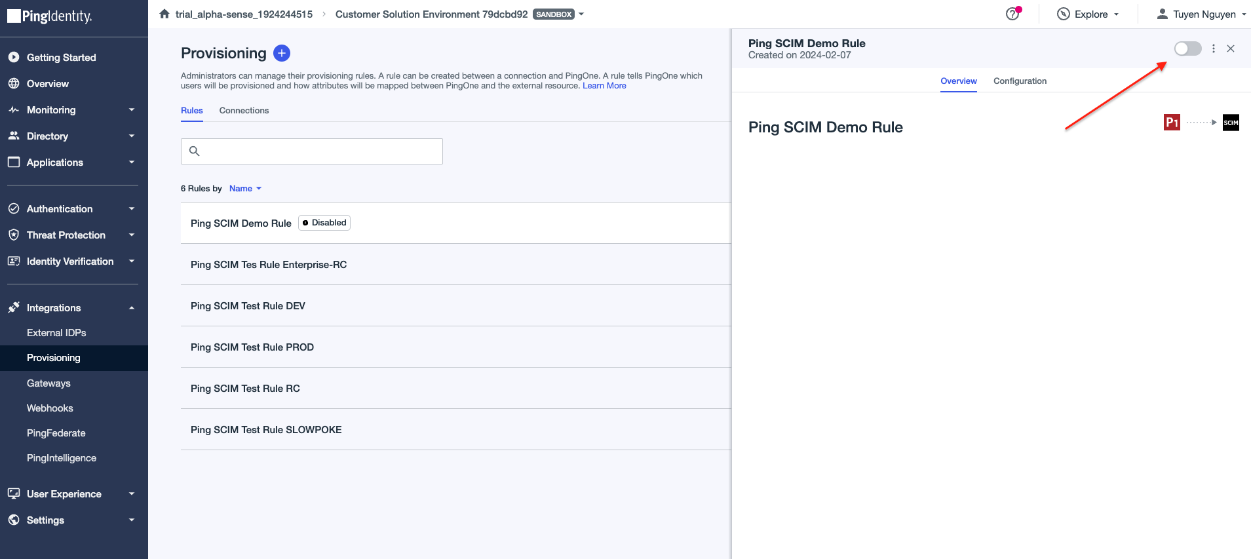Click the Explore compass icon
Viewport: 1251px width, 559px height.
[x=1064, y=14]
